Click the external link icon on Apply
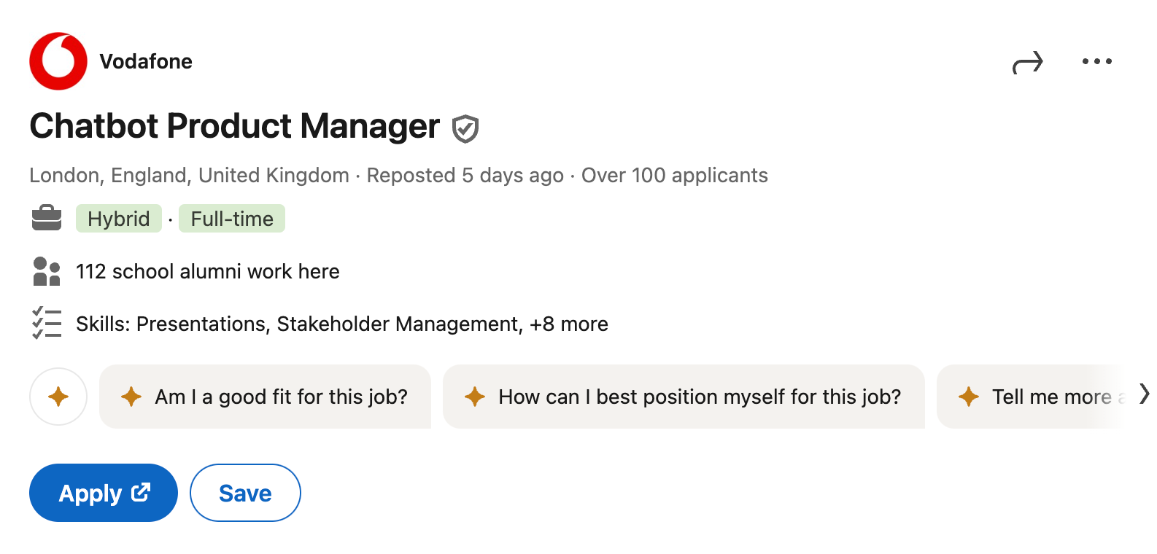Viewport: 1157px width, 554px height. pyautogui.click(x=142, y=492)
